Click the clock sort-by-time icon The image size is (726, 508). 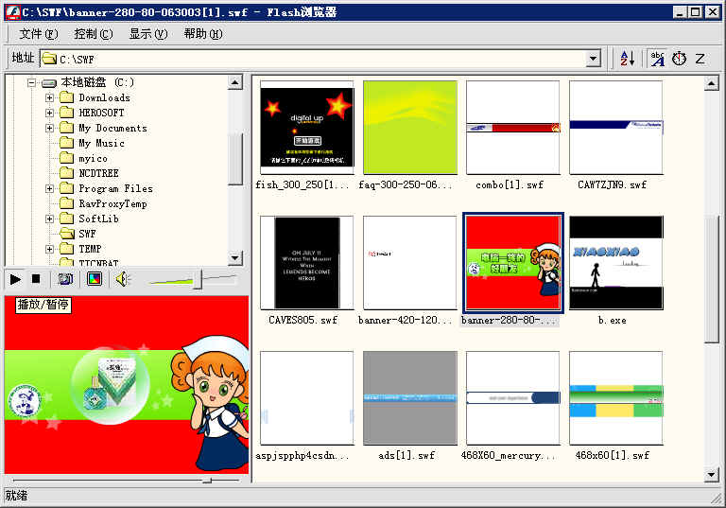click(x=680, y=59)
